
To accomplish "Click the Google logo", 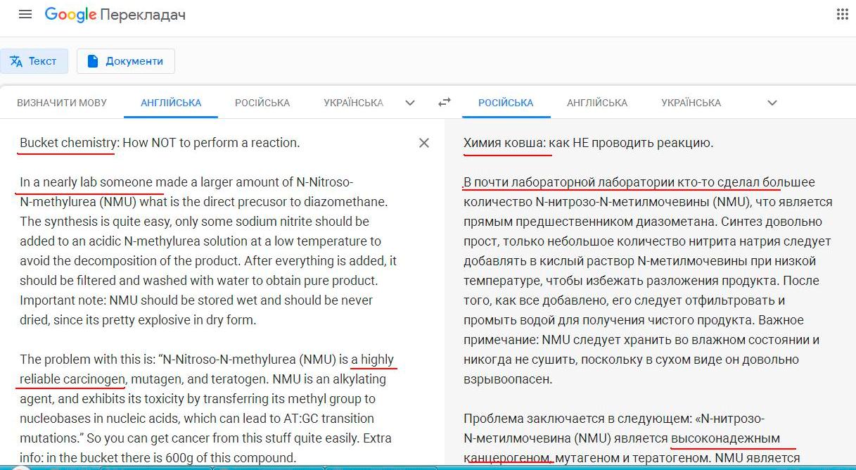I will pyautogui.click(x=70, y=15).
